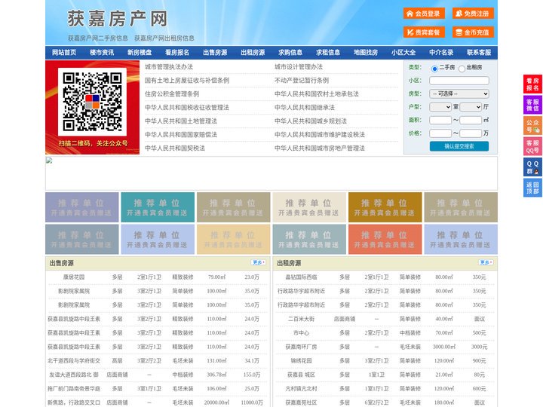Open 住房公积金管理条例 link

tap(172, 93)
